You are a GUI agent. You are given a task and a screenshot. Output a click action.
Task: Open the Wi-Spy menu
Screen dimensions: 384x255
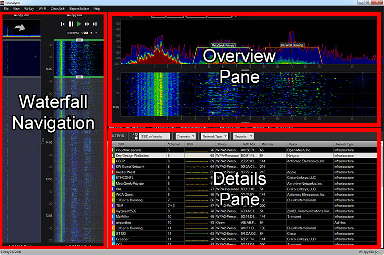pos(29,9)
